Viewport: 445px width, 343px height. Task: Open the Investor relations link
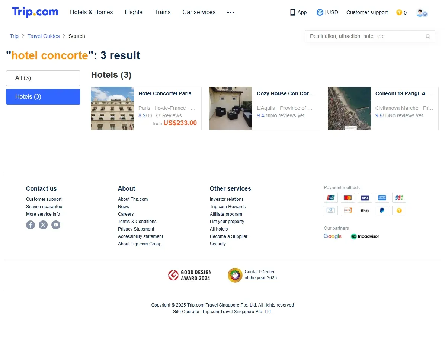coord(227,199)
